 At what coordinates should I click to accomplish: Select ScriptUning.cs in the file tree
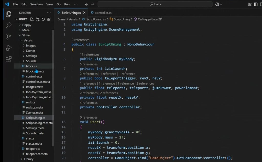[34, 118]
